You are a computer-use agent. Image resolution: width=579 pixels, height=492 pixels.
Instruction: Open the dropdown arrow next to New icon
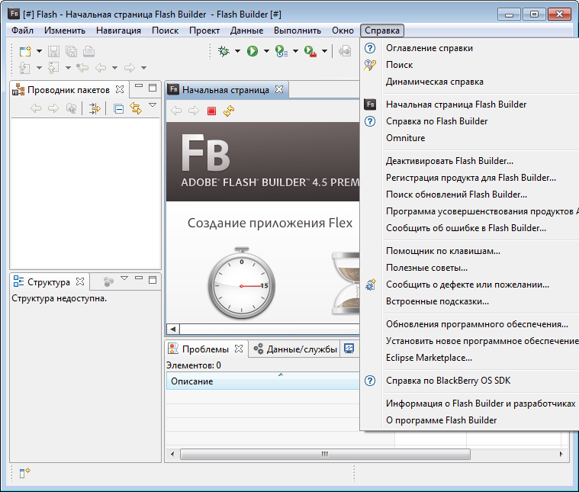coord(39,51)
